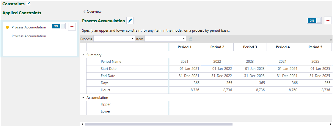The width and height of the screenshot is (333, 127).
Task: Click the red minus button at top right
Action: coord(328,20)
